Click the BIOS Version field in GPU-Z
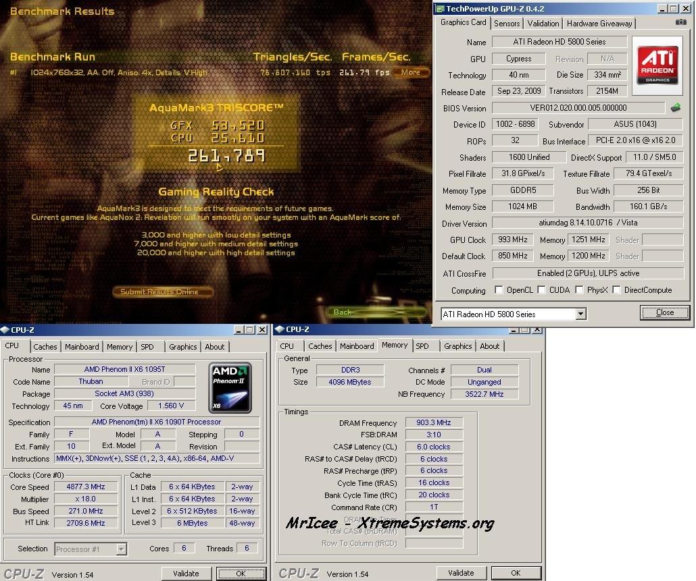The width and height of the screenshot is (696, 581). point(578,108)
